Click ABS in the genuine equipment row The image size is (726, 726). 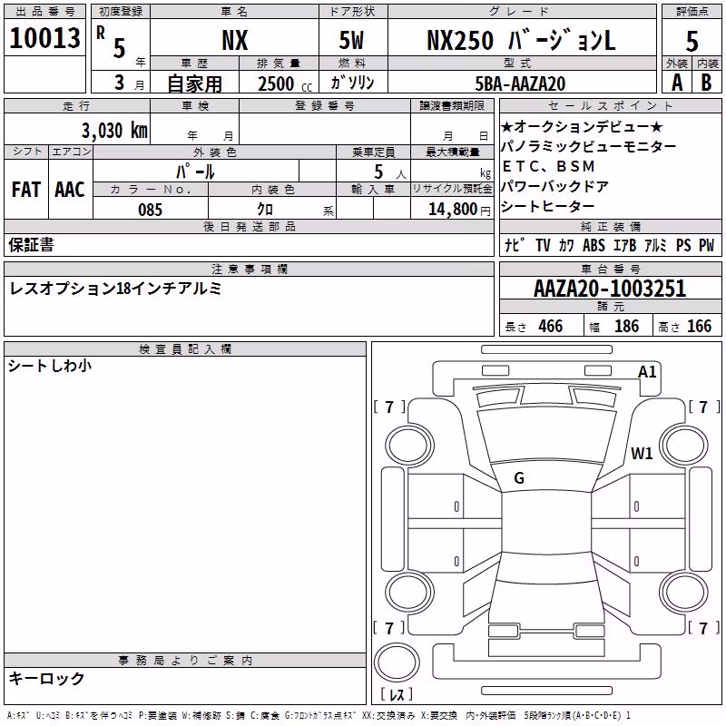pos(594,245)
